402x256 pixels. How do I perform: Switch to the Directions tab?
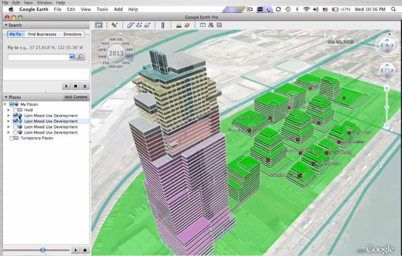click(72, 34)
